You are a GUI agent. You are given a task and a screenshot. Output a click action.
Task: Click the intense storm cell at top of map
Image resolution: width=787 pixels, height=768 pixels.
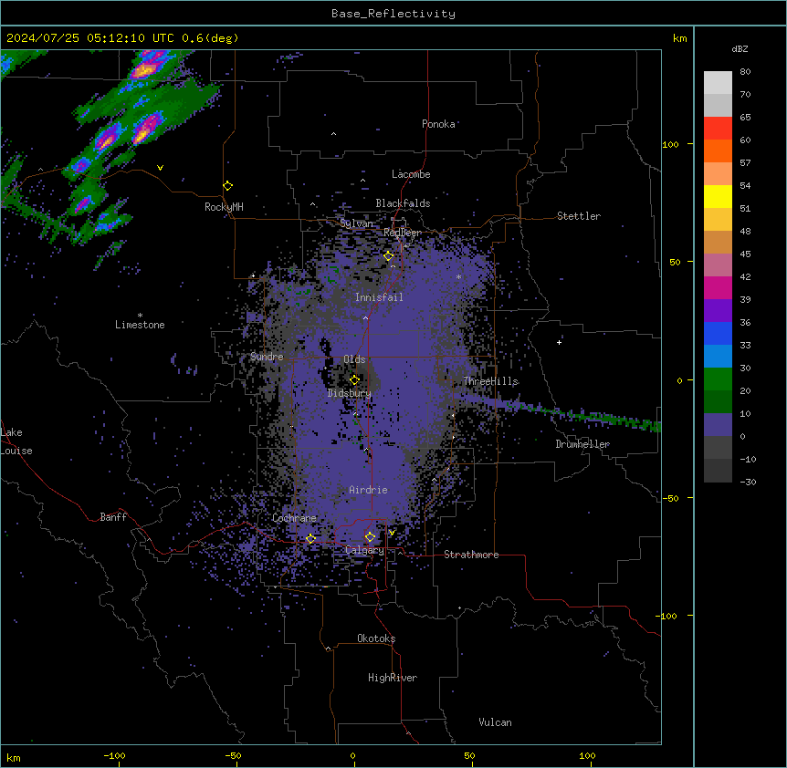pos(146,68)
